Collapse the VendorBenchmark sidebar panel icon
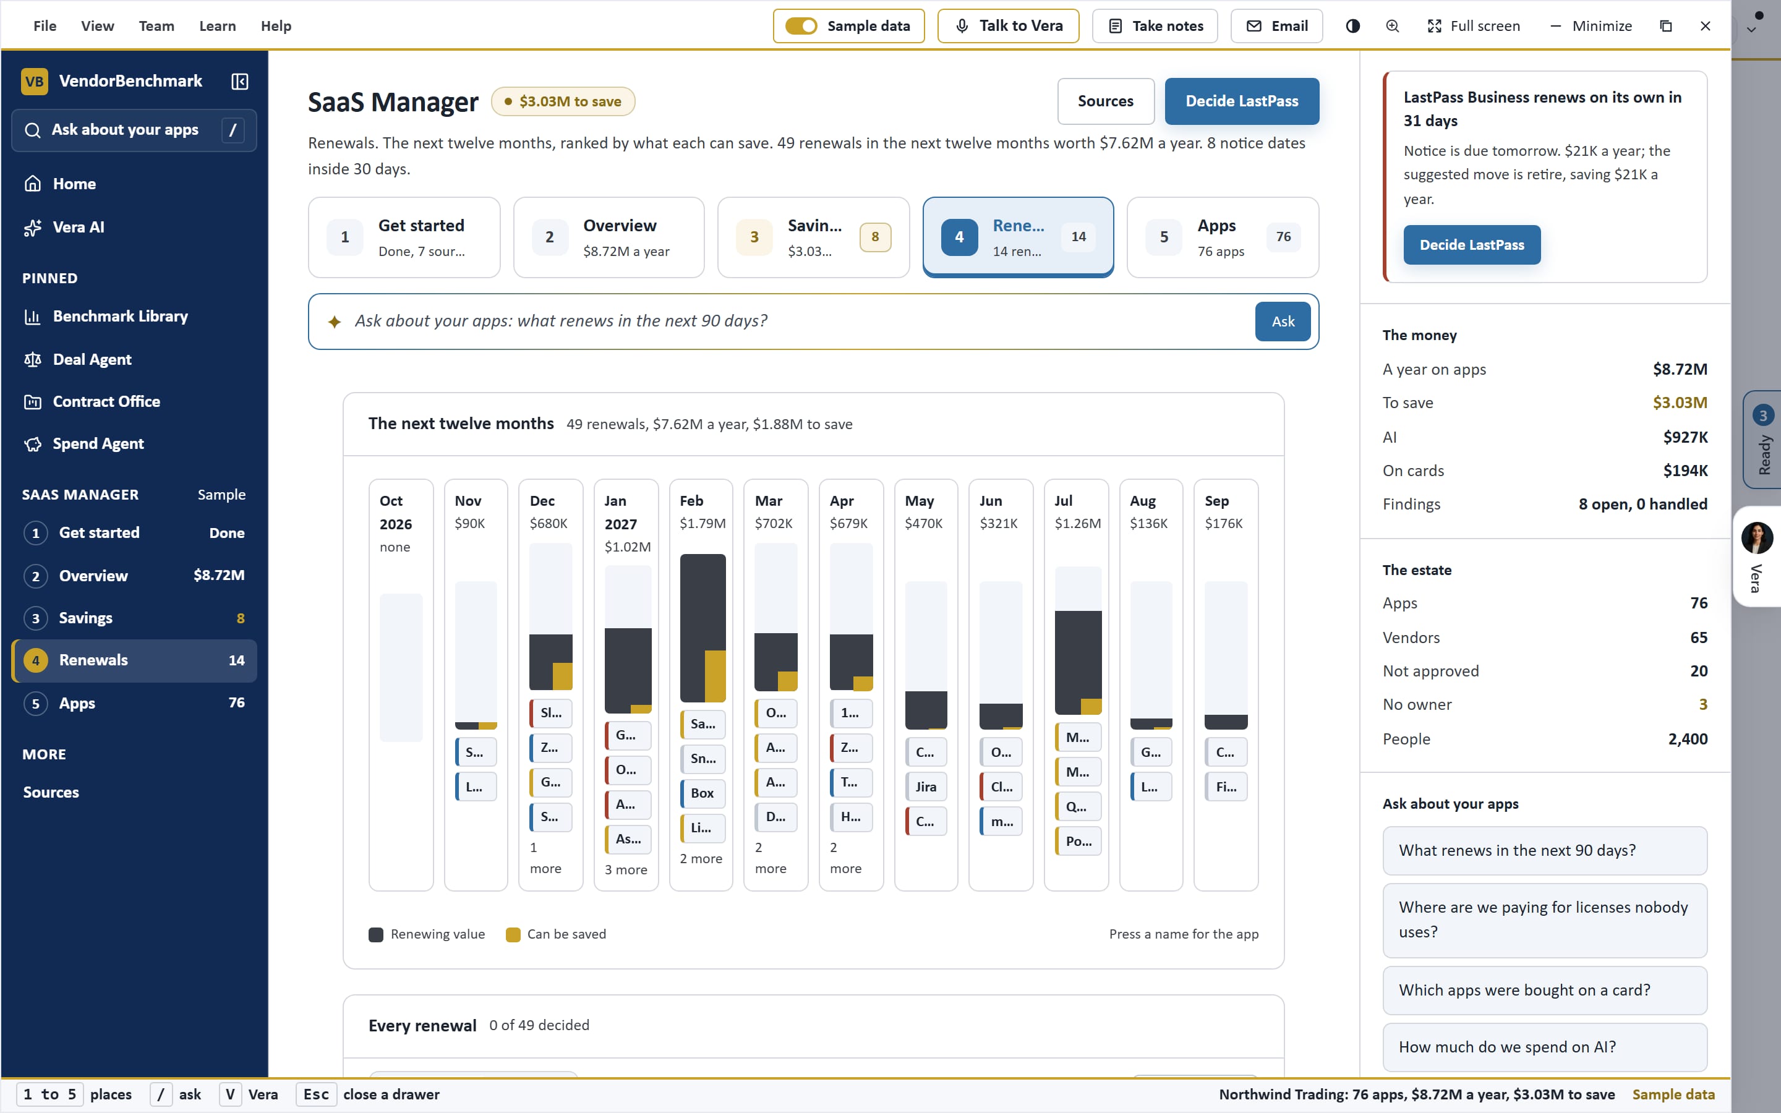 [x=240, y=81]
